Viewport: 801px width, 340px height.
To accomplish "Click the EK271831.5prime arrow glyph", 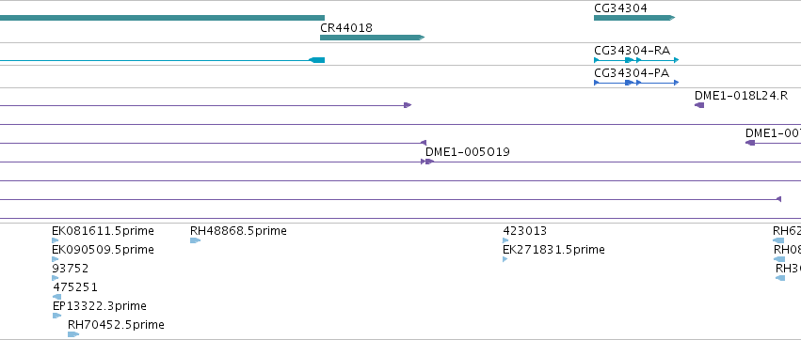I will pos(505,259).
